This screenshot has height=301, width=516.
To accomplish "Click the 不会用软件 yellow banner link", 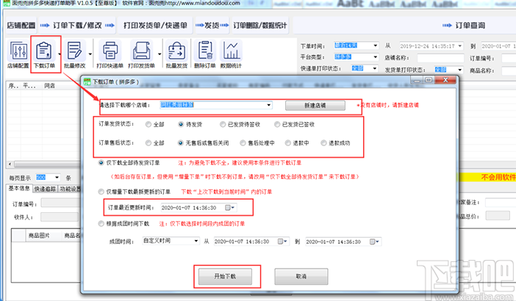I will point(498,178).
